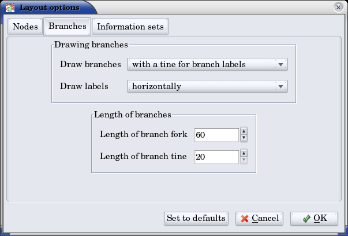Focus the branch tine length field
Screen dimensions: 348x236
[x=216, y=157]
